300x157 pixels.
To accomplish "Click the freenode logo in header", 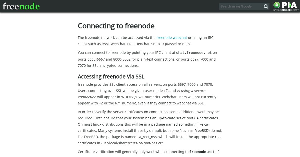I will point(21,6).
